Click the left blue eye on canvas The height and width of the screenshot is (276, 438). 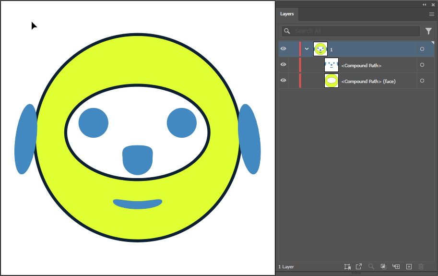(93, 122)
